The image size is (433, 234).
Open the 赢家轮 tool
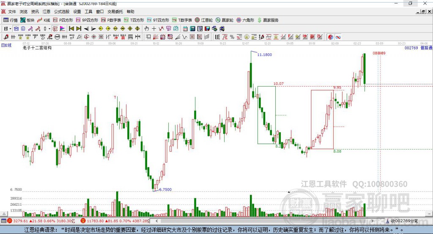pos(225,20)
